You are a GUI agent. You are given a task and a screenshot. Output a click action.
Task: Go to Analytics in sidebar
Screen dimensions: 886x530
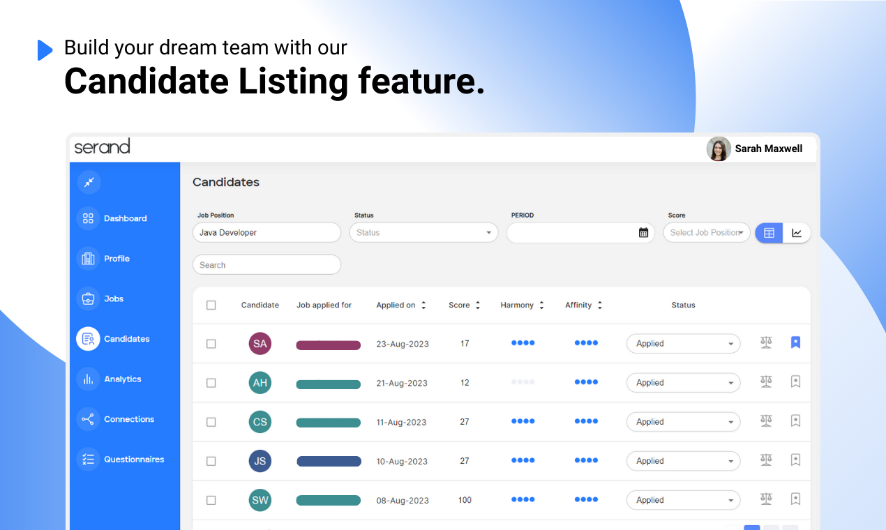point(123,379)
